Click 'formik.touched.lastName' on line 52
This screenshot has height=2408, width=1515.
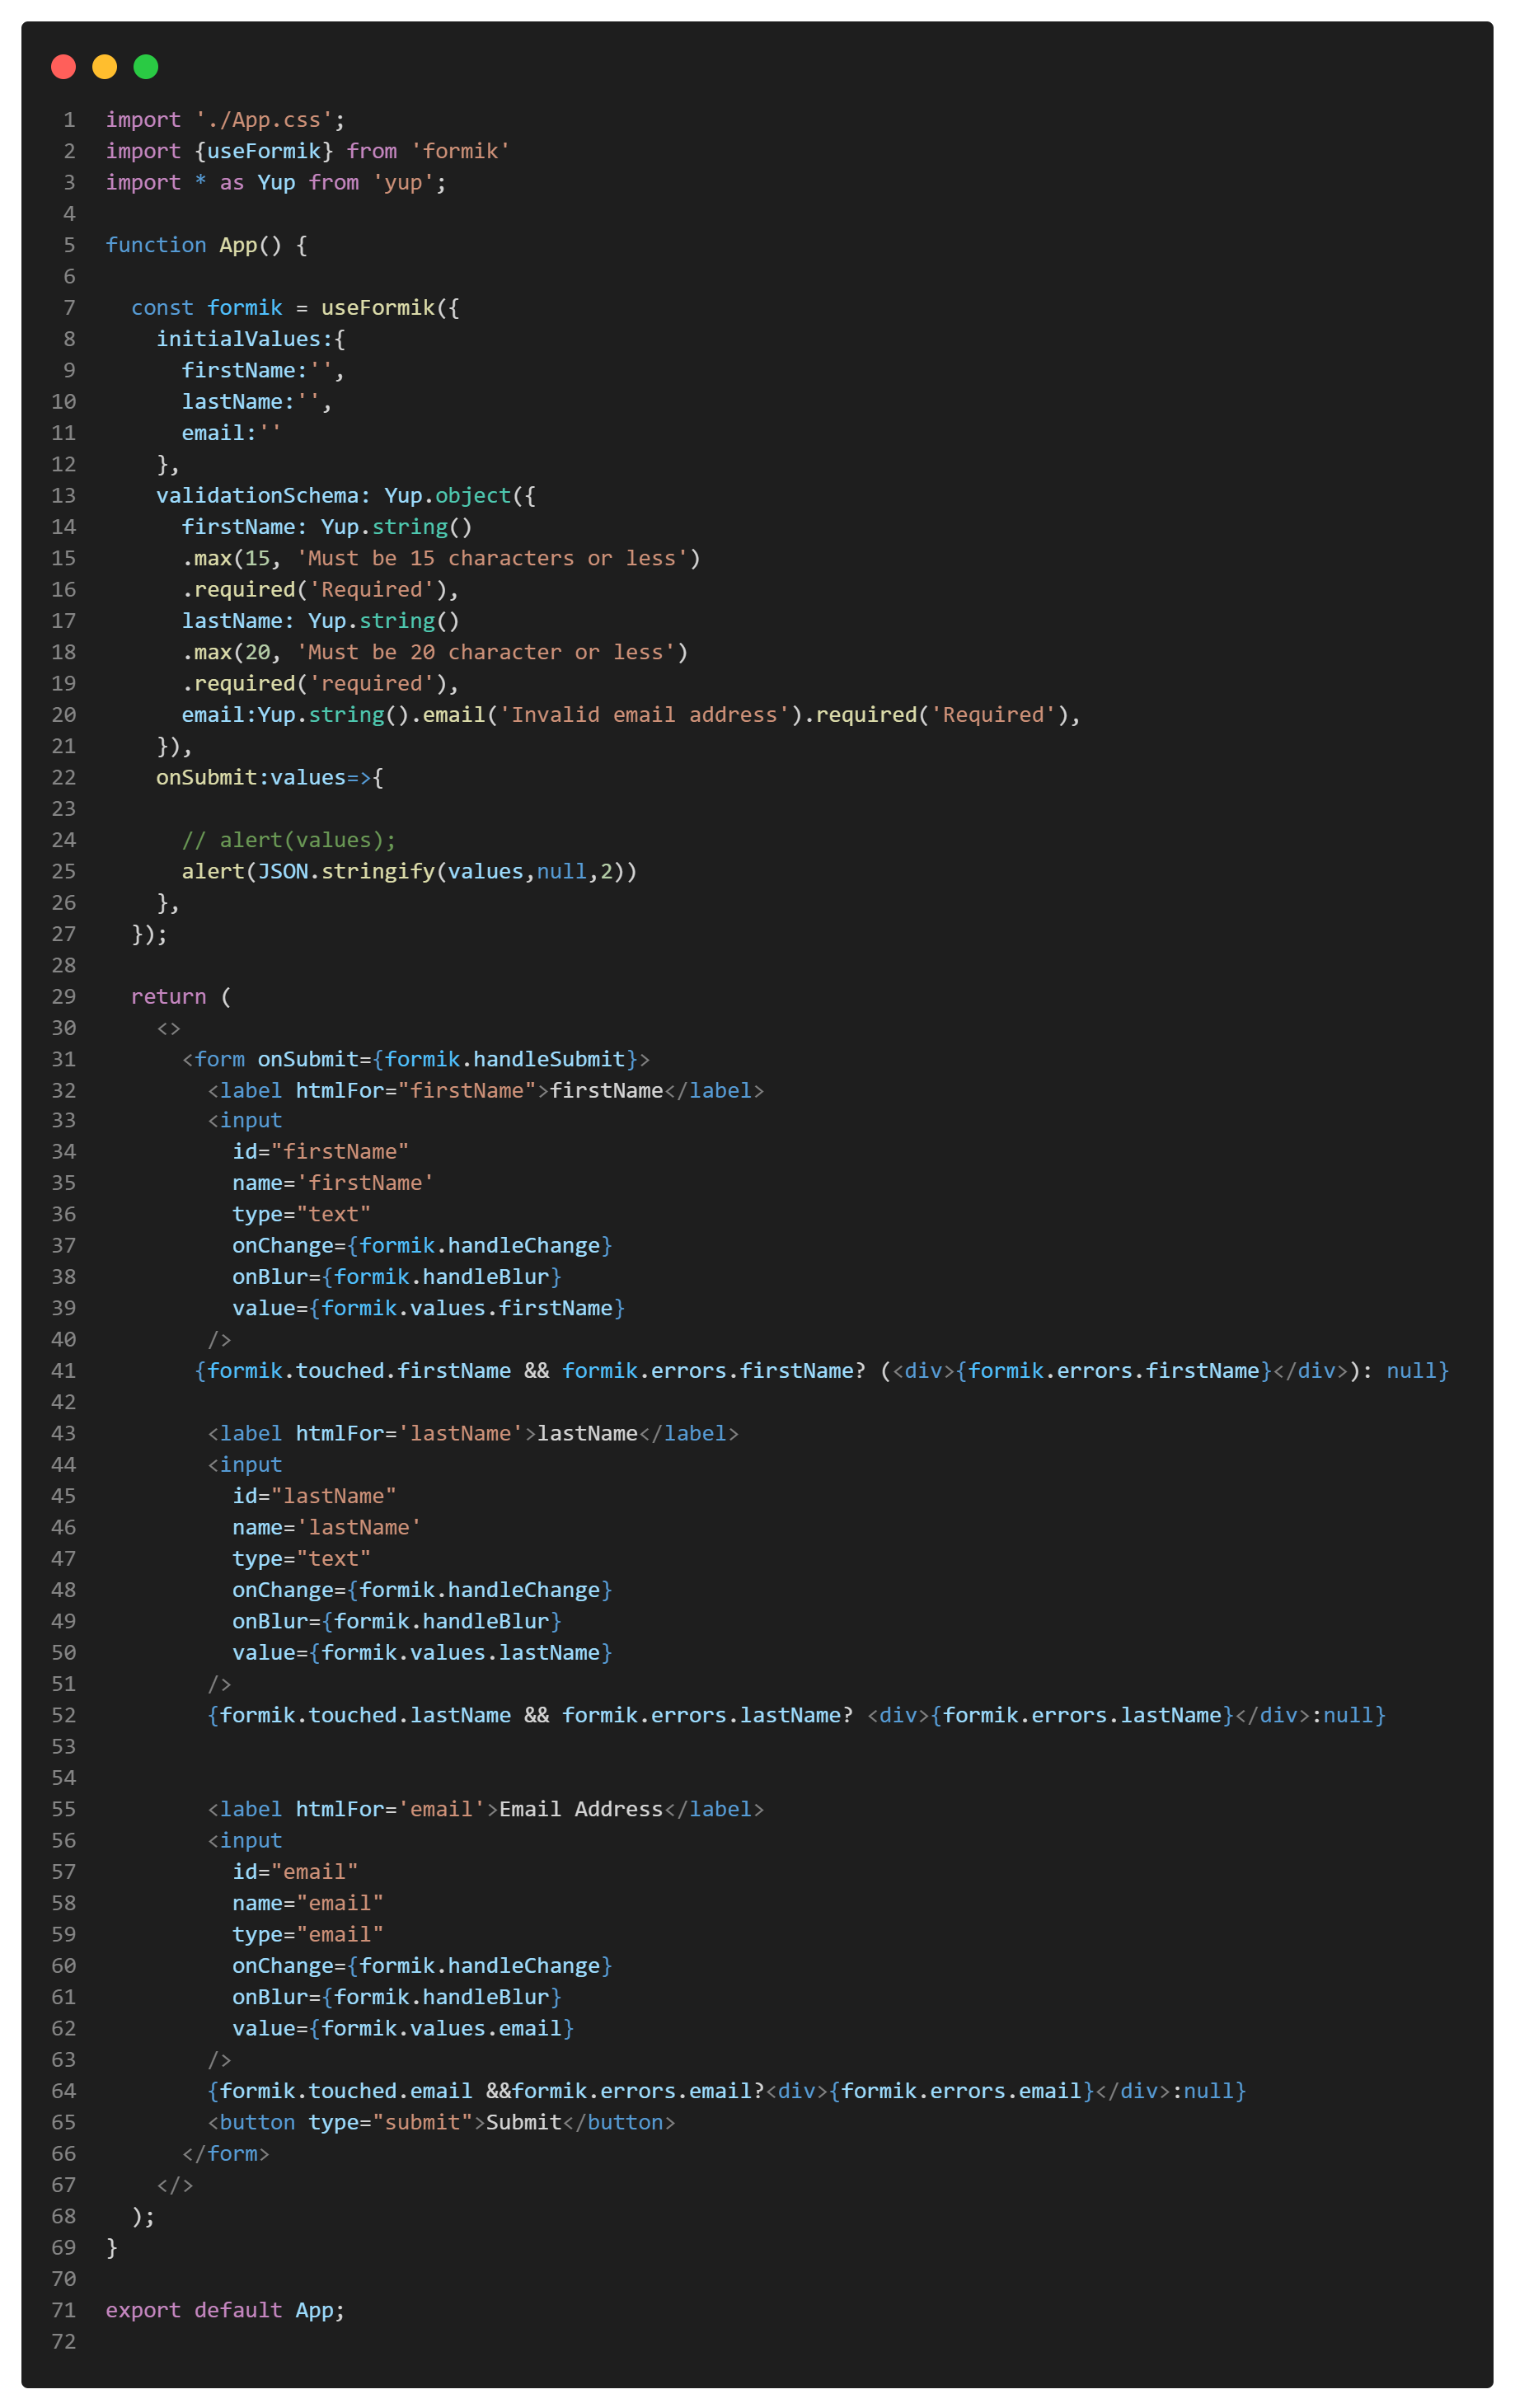(x=365, y=1716)
